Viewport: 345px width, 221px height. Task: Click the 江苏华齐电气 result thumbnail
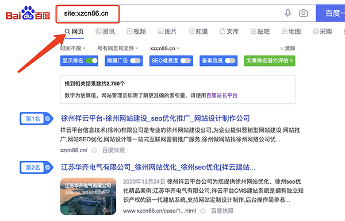88,196
